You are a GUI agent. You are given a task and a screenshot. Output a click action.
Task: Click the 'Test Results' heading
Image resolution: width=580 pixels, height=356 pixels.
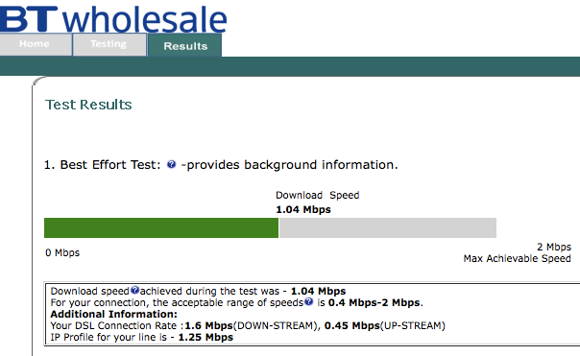[88, 105]
